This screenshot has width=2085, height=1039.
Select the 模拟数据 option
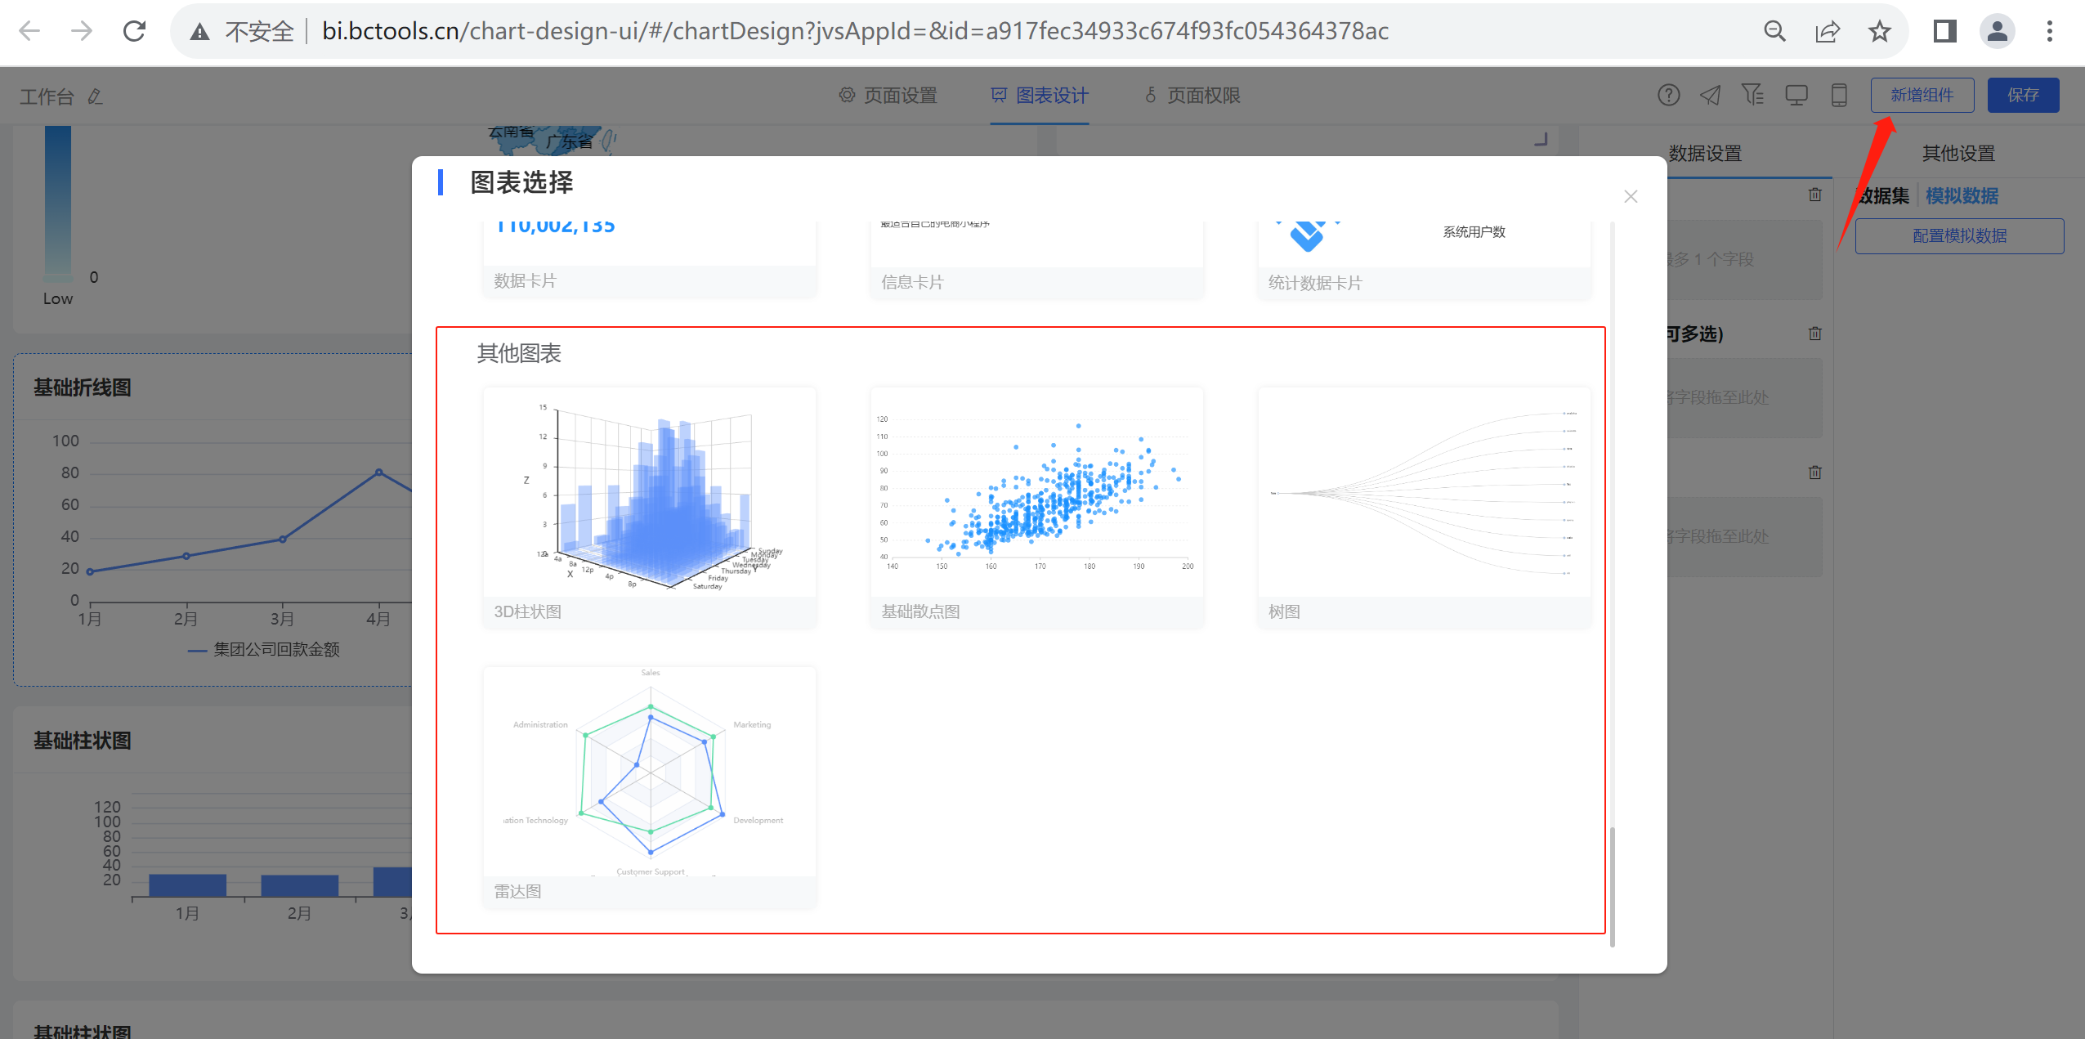[1961, 196]
